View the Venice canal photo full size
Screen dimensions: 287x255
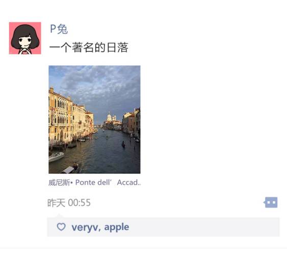(94, 119)
